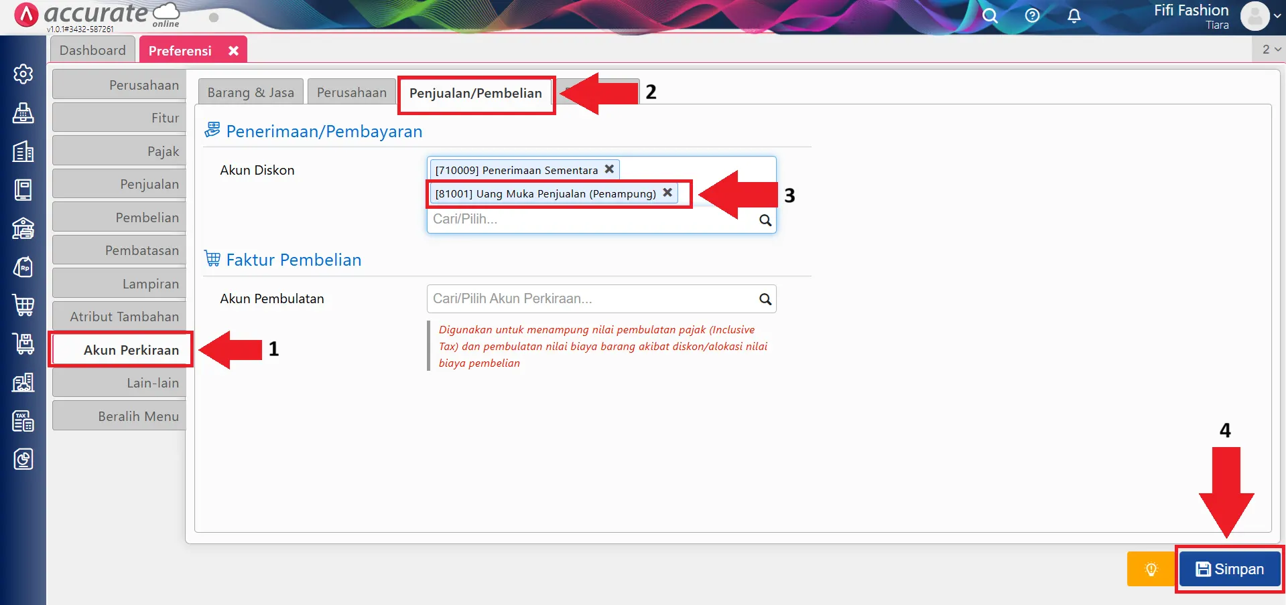Image resolution: width=1286 pixels, height=605 pixels.
Task: Click the cash register sidebar icon
Action: coord(23,113)
